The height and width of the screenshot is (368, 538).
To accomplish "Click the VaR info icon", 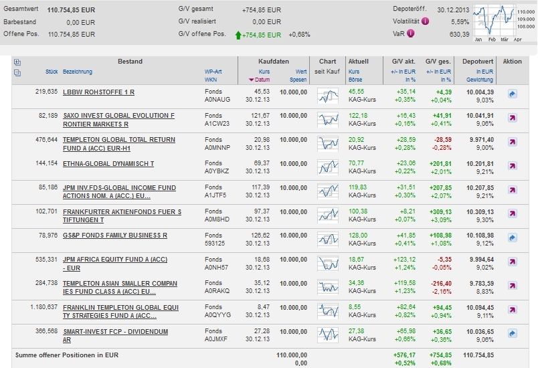I will click(410, 33).
